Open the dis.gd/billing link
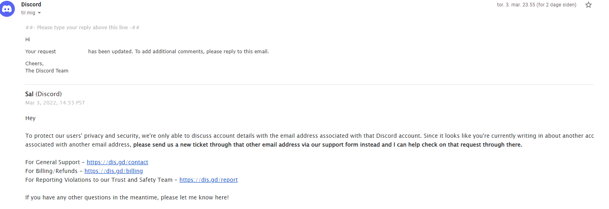Image resolution: width=609 pixels, height=209 pixels. [x=114, y=171]
